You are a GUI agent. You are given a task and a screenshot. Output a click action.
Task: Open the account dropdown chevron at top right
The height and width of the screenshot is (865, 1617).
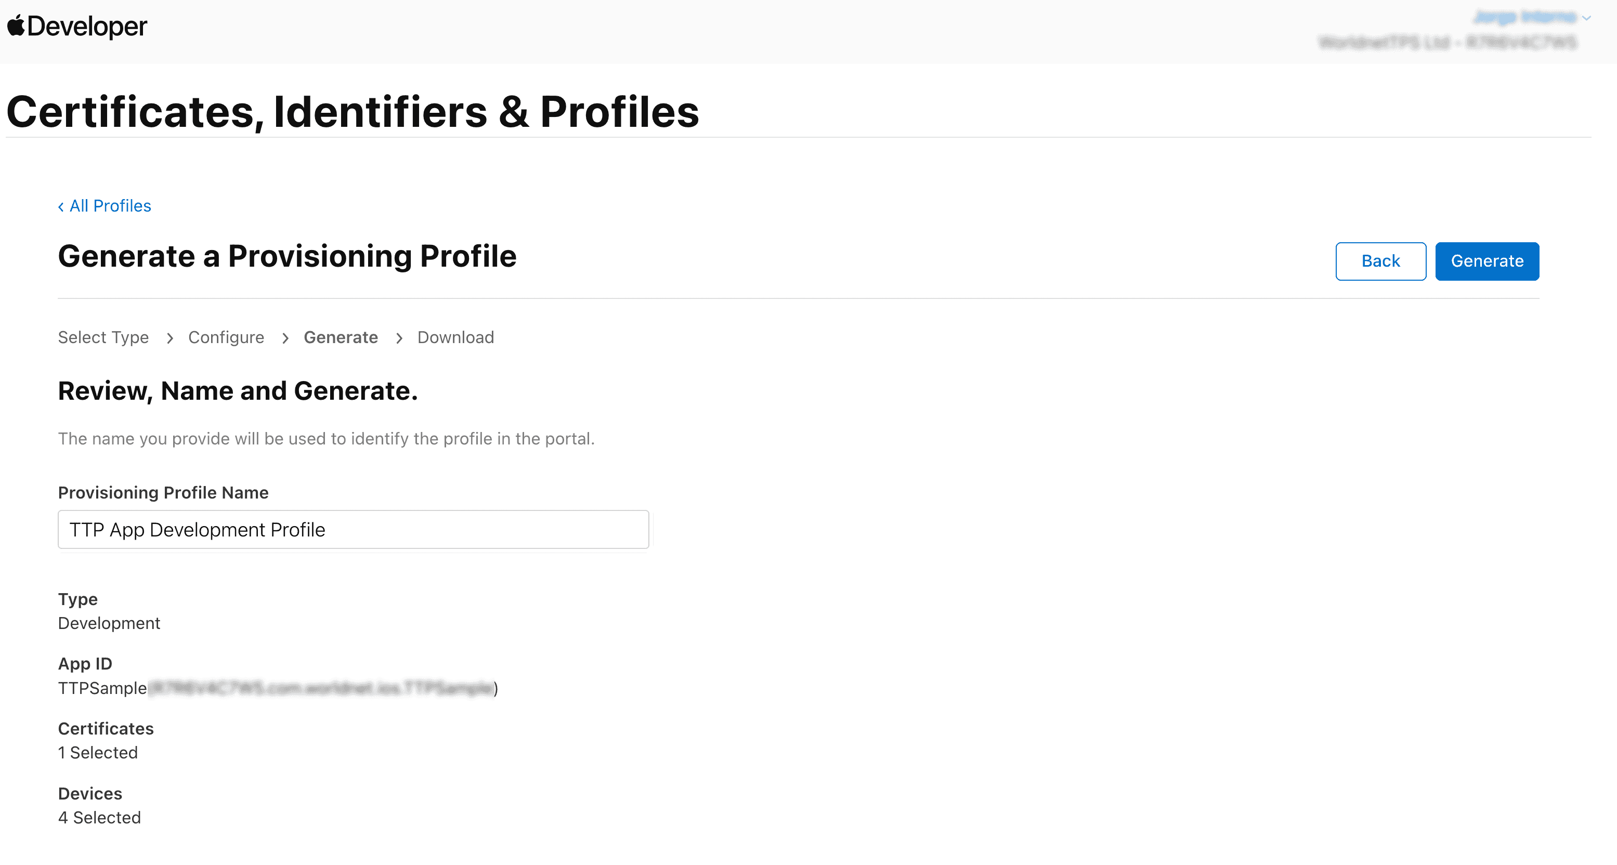tap(1587, 18)
